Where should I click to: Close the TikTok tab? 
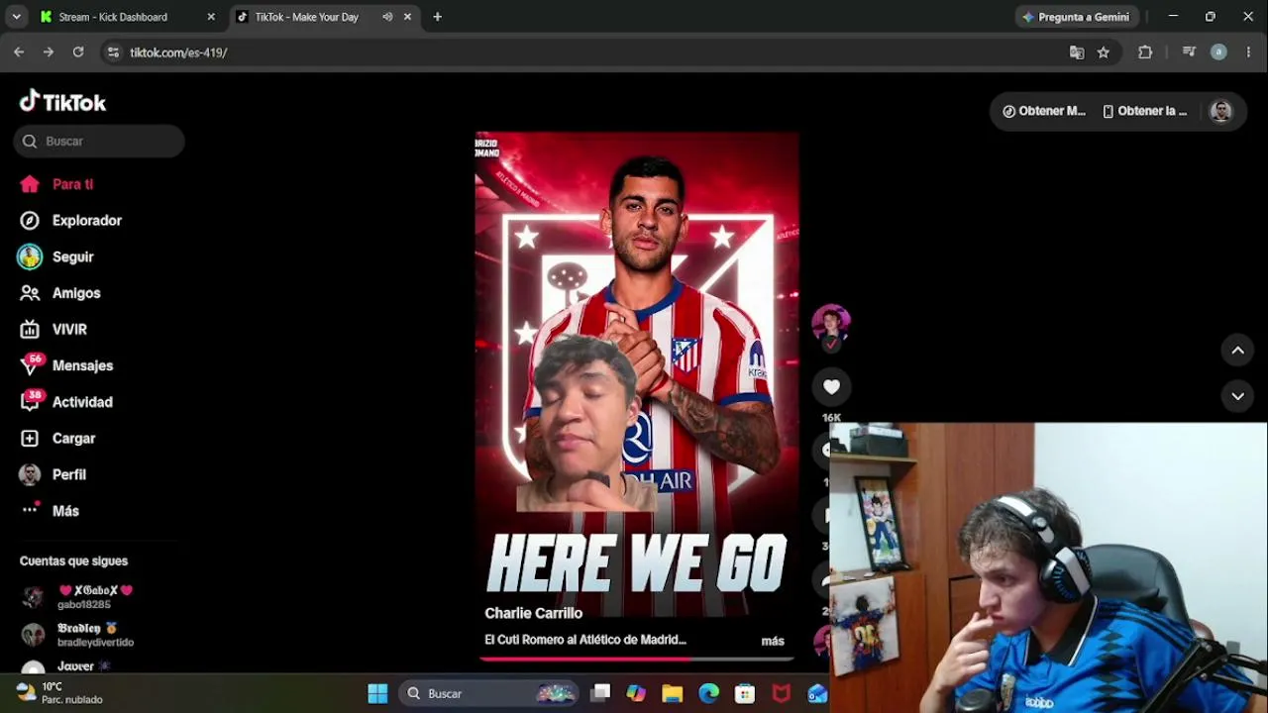(x=407, y=17)
